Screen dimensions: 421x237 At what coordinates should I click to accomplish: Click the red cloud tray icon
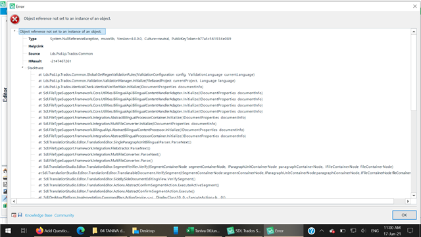coord(332,230)
